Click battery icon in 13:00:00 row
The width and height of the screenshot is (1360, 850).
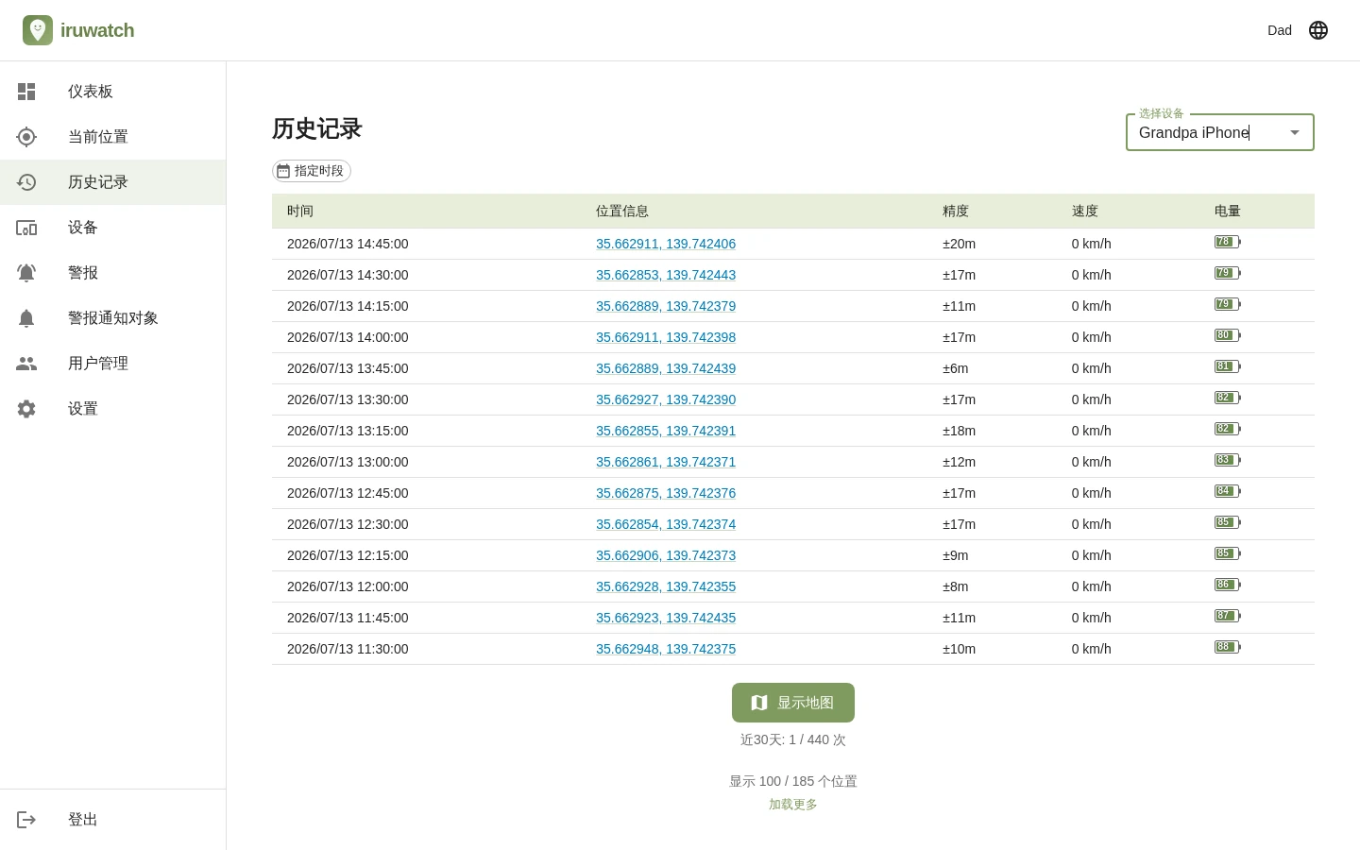click(1228, 460)
